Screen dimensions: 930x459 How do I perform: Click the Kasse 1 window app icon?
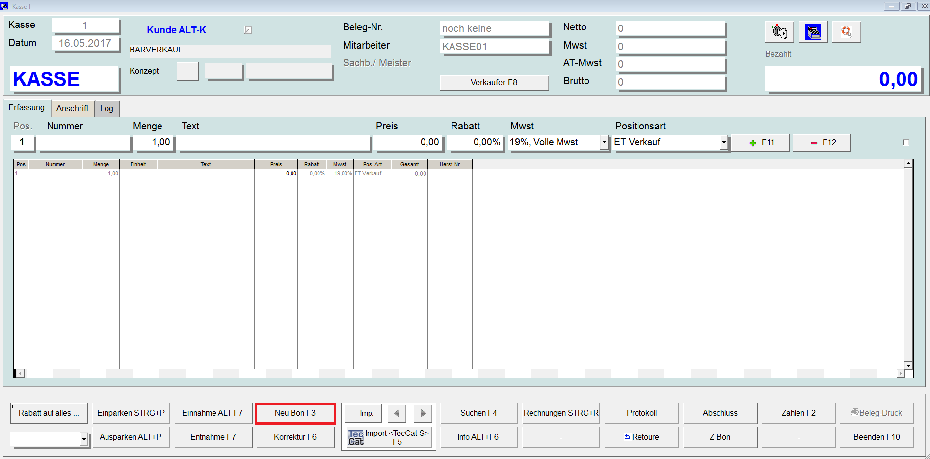(x=5, y=6)
